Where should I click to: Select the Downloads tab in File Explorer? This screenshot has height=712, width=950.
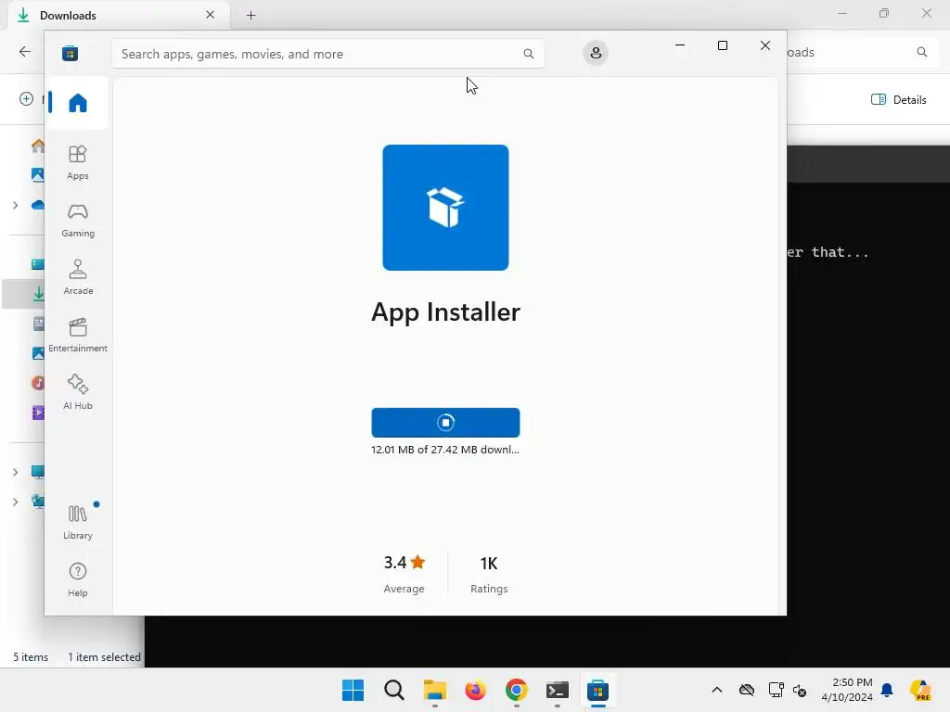coord(118,16)
